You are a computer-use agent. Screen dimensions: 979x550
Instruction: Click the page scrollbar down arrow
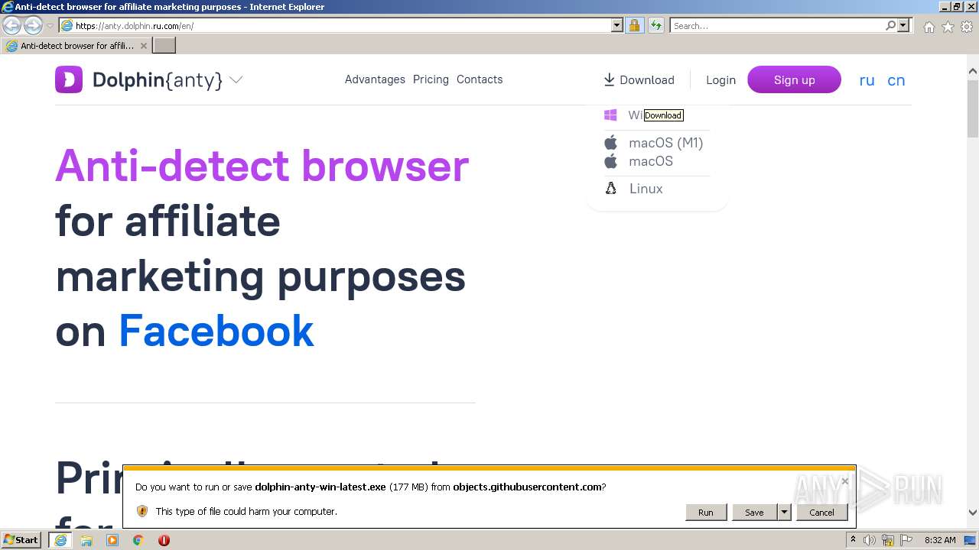pos(973,513)
